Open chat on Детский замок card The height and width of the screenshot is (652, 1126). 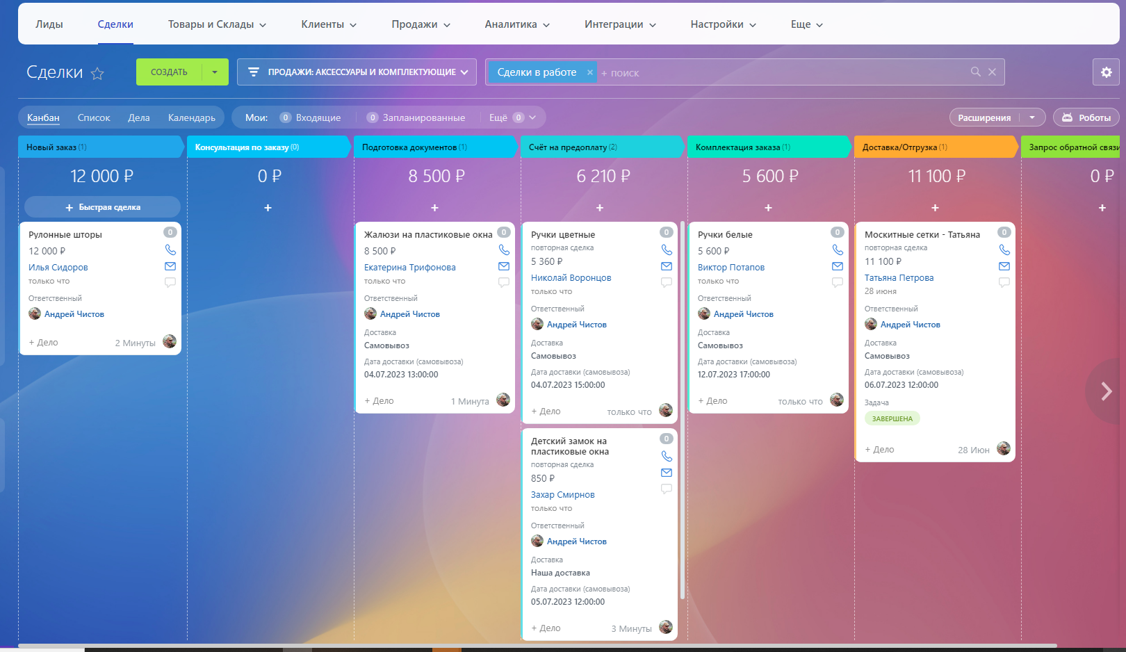667,489
